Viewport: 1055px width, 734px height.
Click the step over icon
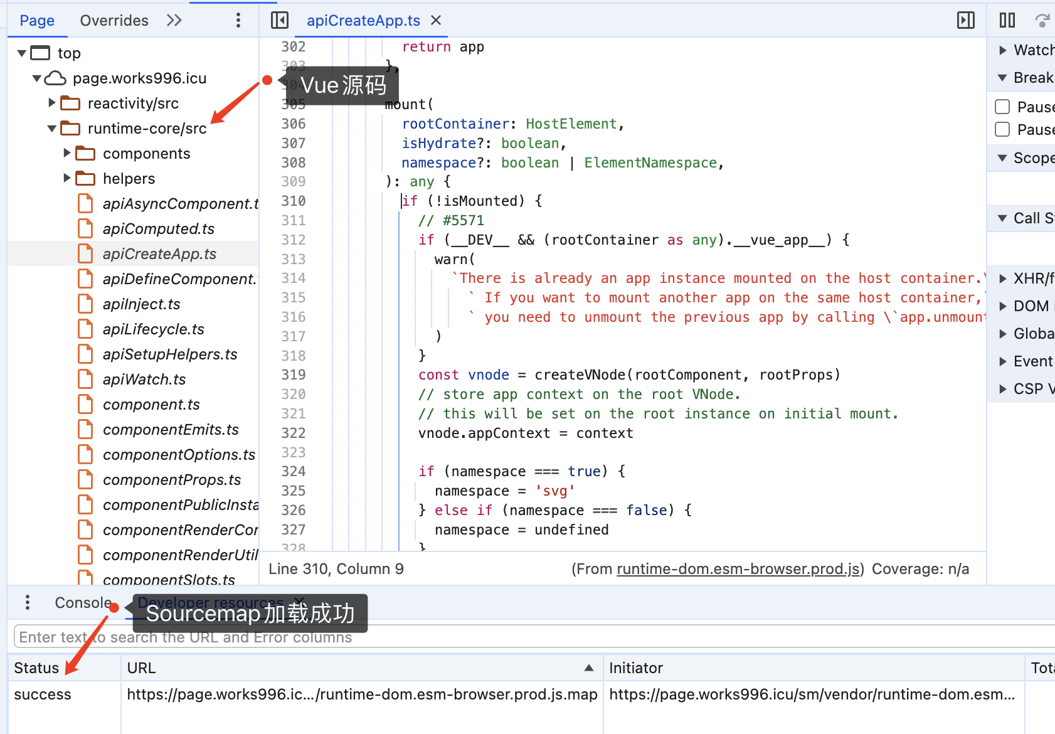coord(1042,20)
